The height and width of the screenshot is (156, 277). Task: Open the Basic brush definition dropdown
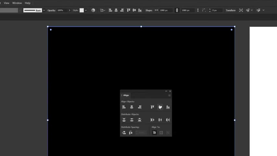click(x=33, y=10)
